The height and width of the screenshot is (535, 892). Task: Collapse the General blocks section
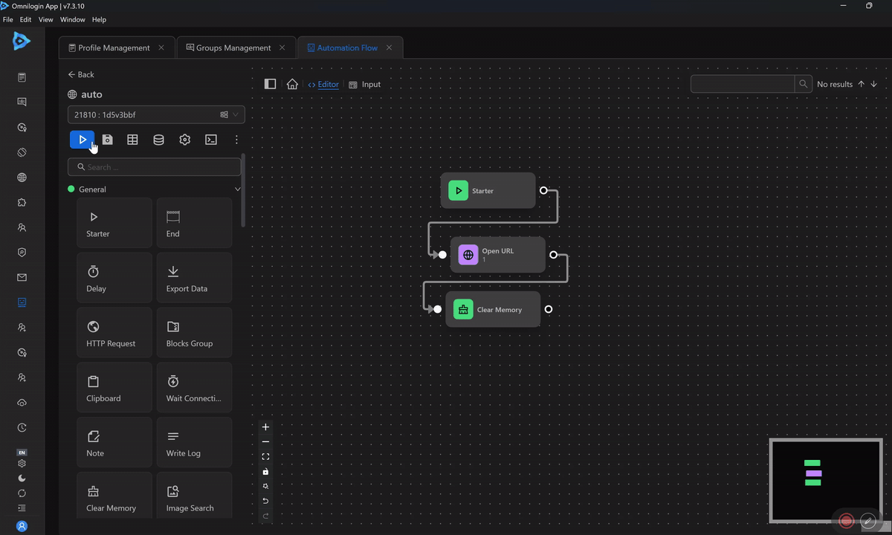[237, 189]
